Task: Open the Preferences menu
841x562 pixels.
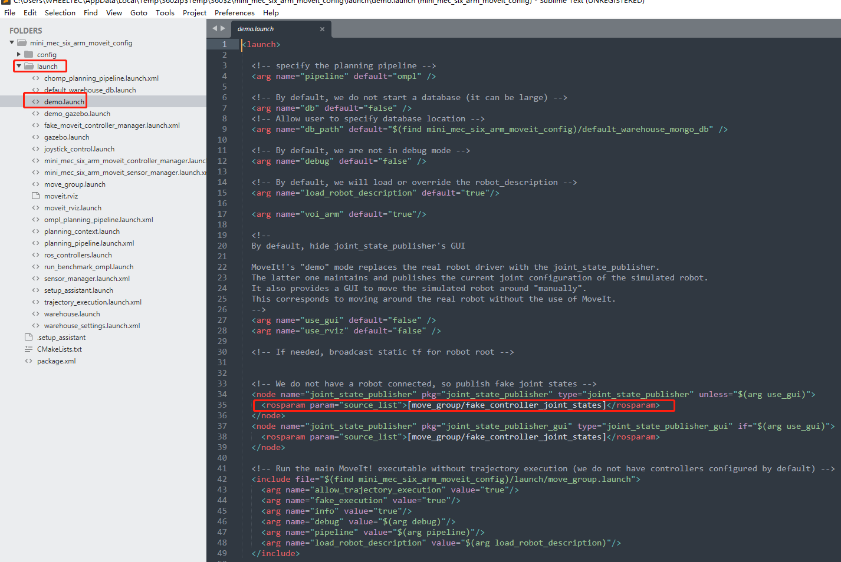Action: coord(235,12)
